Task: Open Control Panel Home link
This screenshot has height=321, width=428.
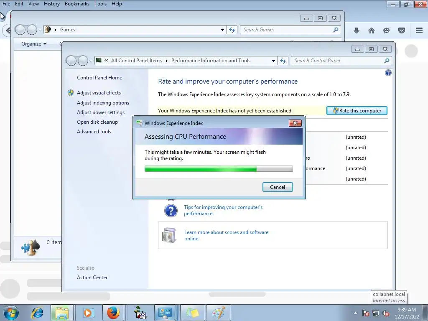Action: click(x=99, y=77)
